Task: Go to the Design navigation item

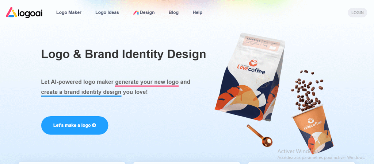Action: coord(144,12)
